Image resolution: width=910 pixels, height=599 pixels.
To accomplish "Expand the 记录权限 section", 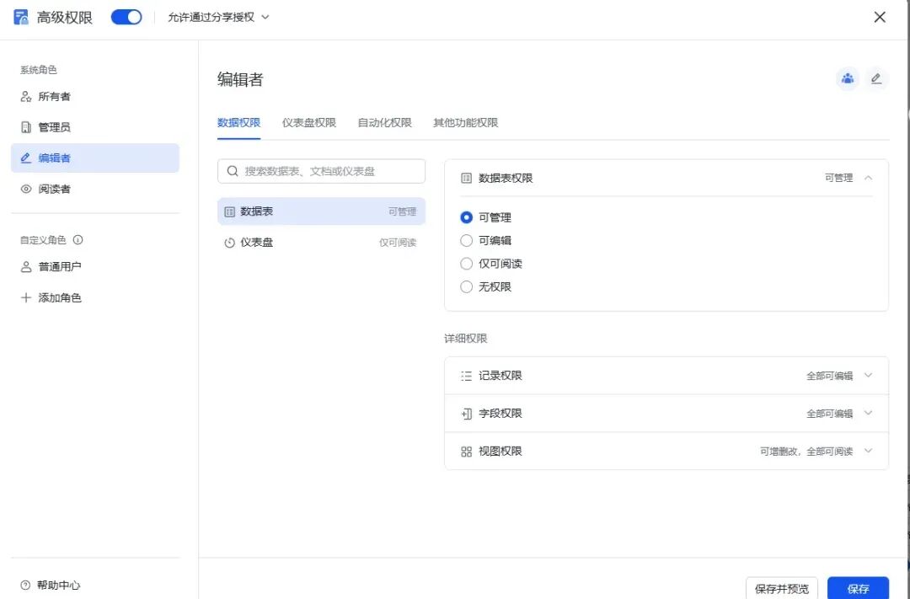I will click(x=868, y=376).
